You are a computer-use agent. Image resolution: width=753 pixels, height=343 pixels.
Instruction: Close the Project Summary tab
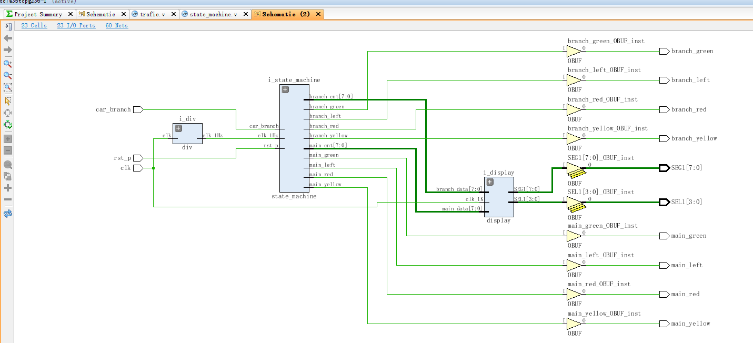click(x=69, y=14)
